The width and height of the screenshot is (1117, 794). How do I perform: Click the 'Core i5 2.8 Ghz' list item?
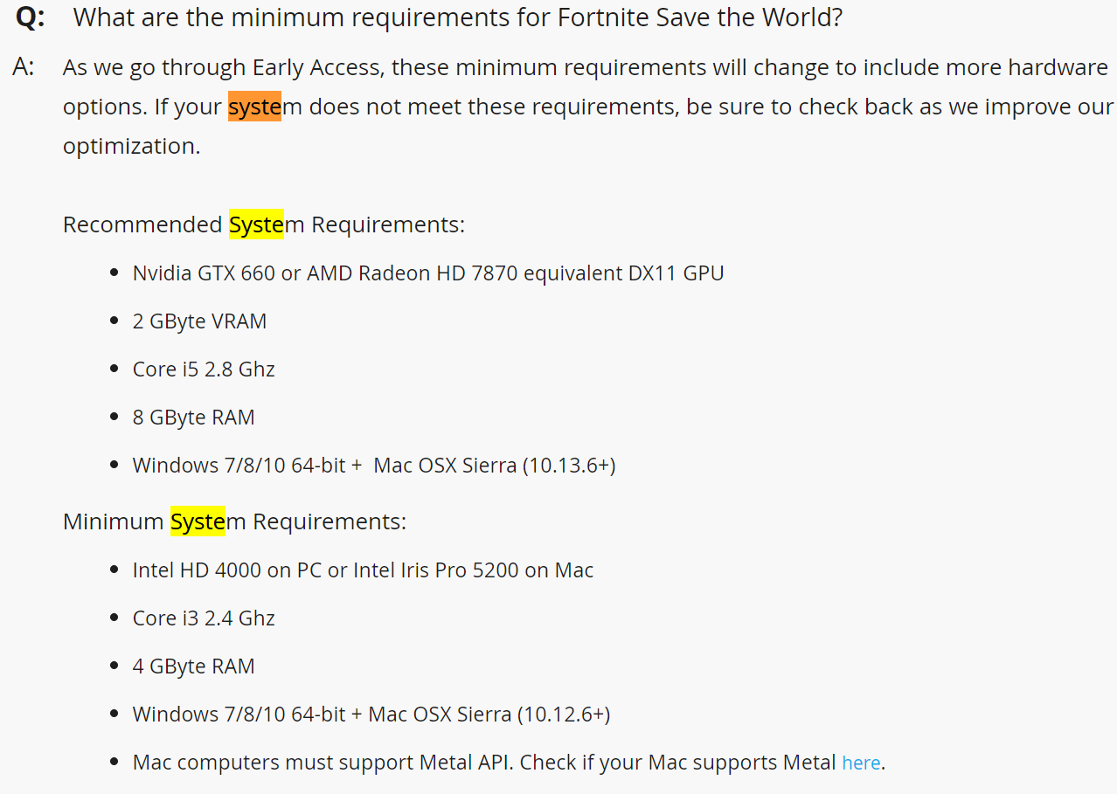pyautogui.click(x=203, y=369)
